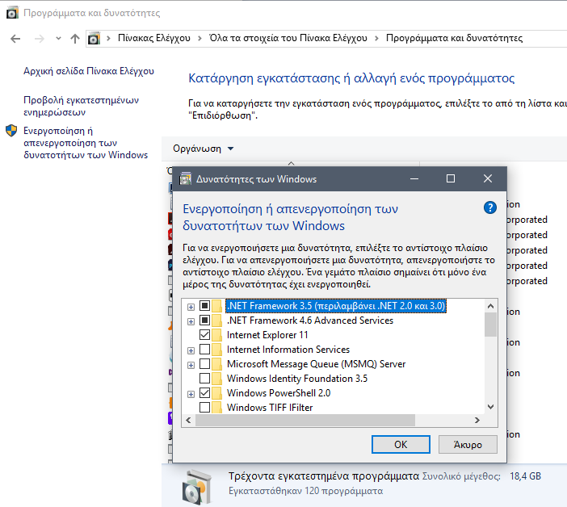Cancel with the Άκυρο button
Image resolution: width=567 pixels, height=507 pixels.
tap(468, 444)
